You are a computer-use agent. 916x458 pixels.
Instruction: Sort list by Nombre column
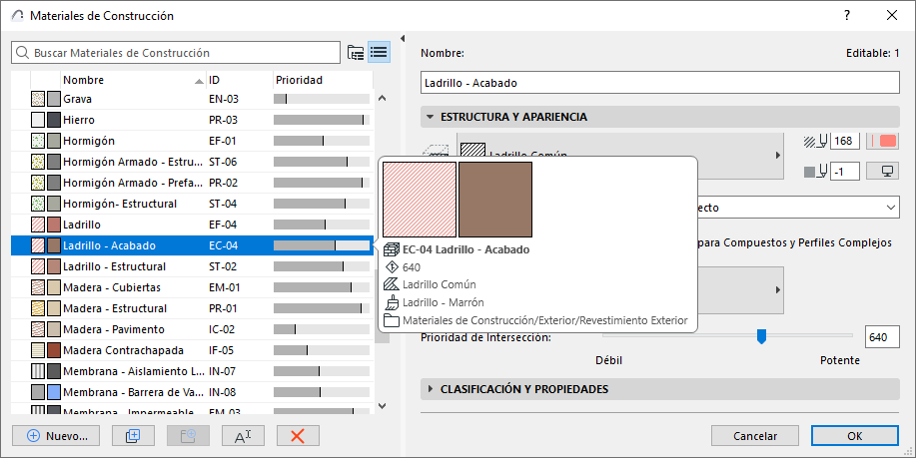[133, 80]
